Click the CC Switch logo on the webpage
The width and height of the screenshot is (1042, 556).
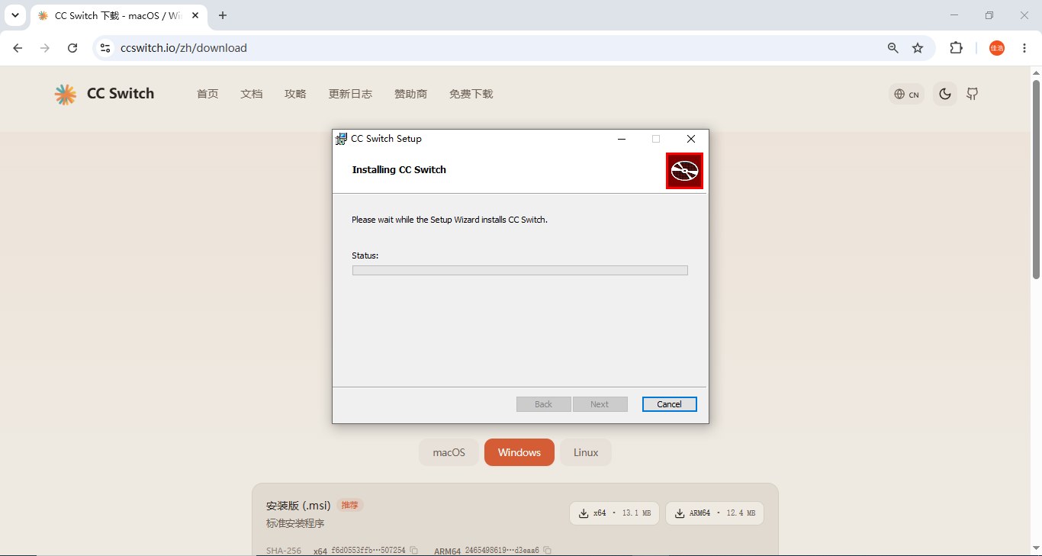[105, 94]
